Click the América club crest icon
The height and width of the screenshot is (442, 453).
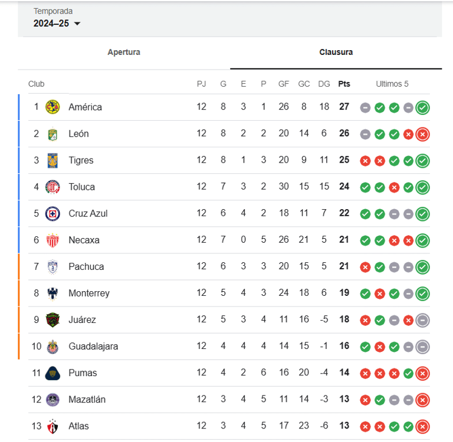pyautogui.click(x=52, y=107)
